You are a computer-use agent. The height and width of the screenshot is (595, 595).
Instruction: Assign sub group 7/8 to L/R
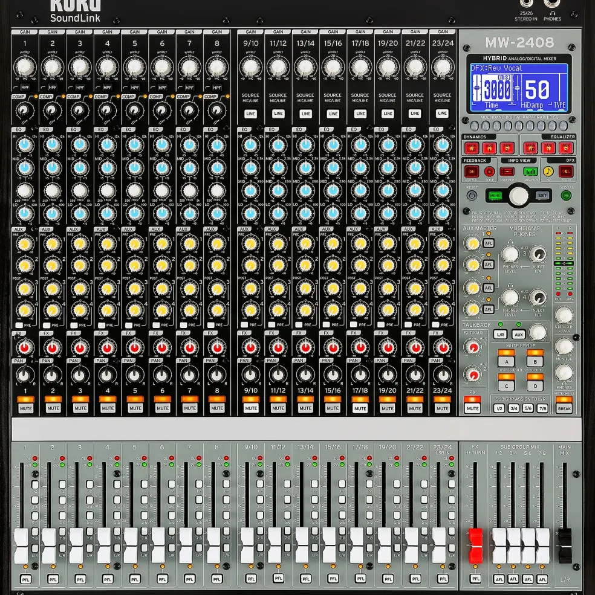coord(542,409)
